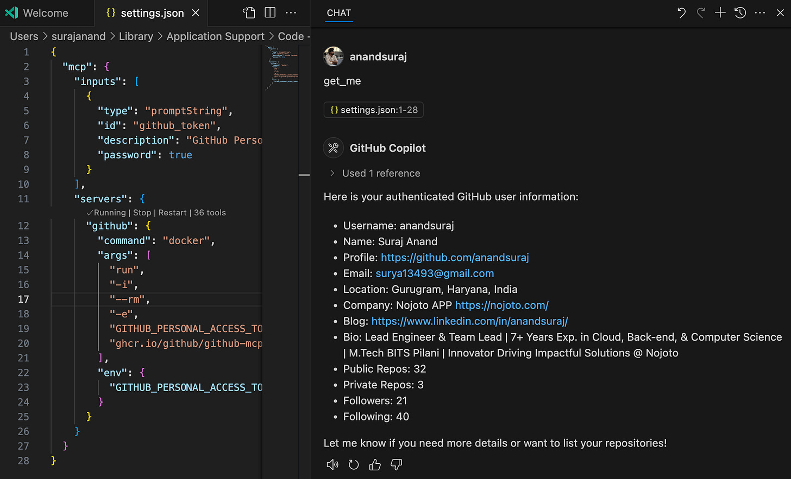Click the ghcr.io/github image string

186,343
